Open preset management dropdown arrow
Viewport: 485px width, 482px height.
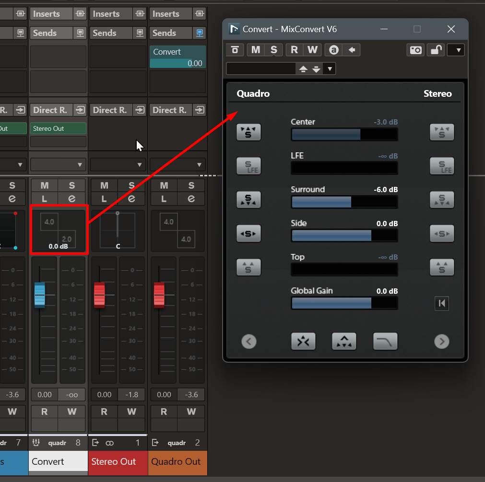pyautogui.click(x=330, y=69)
